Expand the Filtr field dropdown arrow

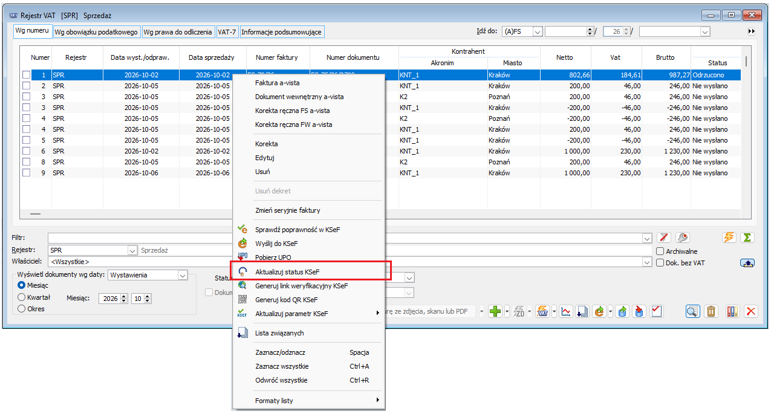click(x=648, y=238)
